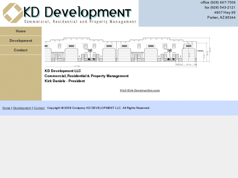
Task: Open the Development sidebar menu item
Action: pyautogui.click(x=21, y=40)
